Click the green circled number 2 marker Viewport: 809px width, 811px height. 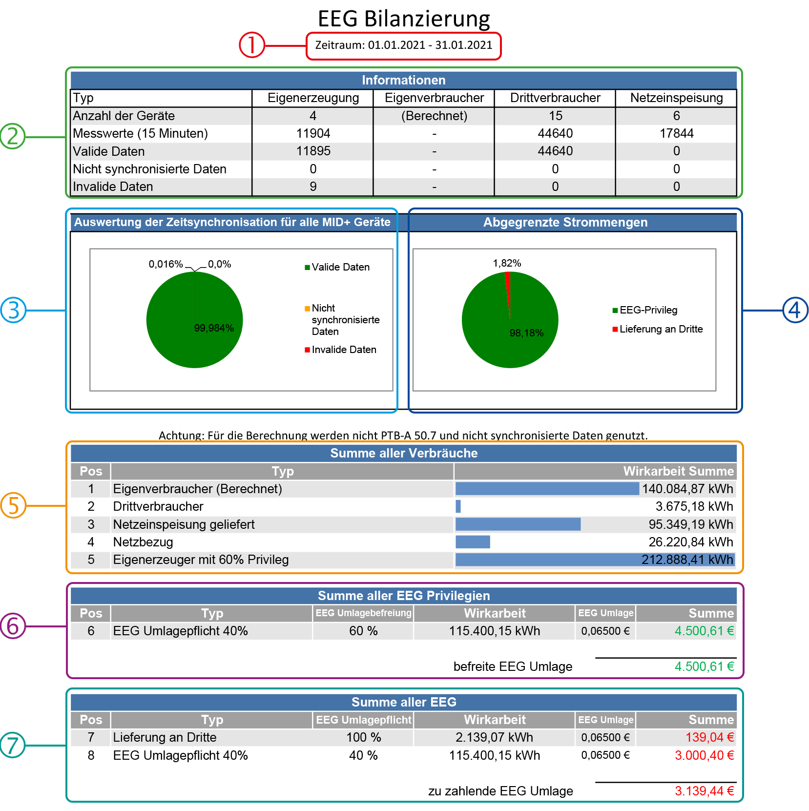(x=12, y=136)
